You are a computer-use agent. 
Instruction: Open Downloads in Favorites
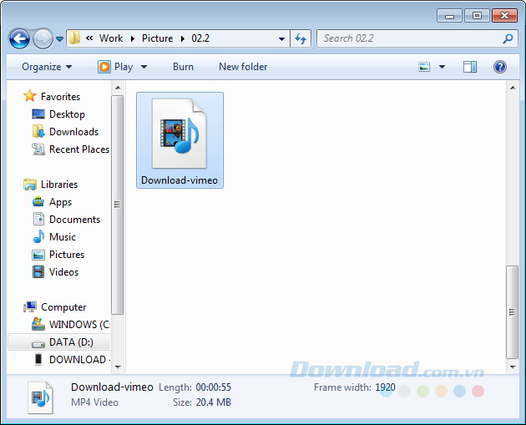[73, 132]
